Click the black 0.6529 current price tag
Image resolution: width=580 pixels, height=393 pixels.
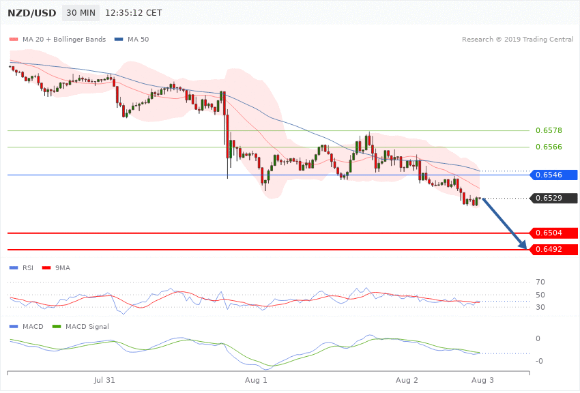553,198
